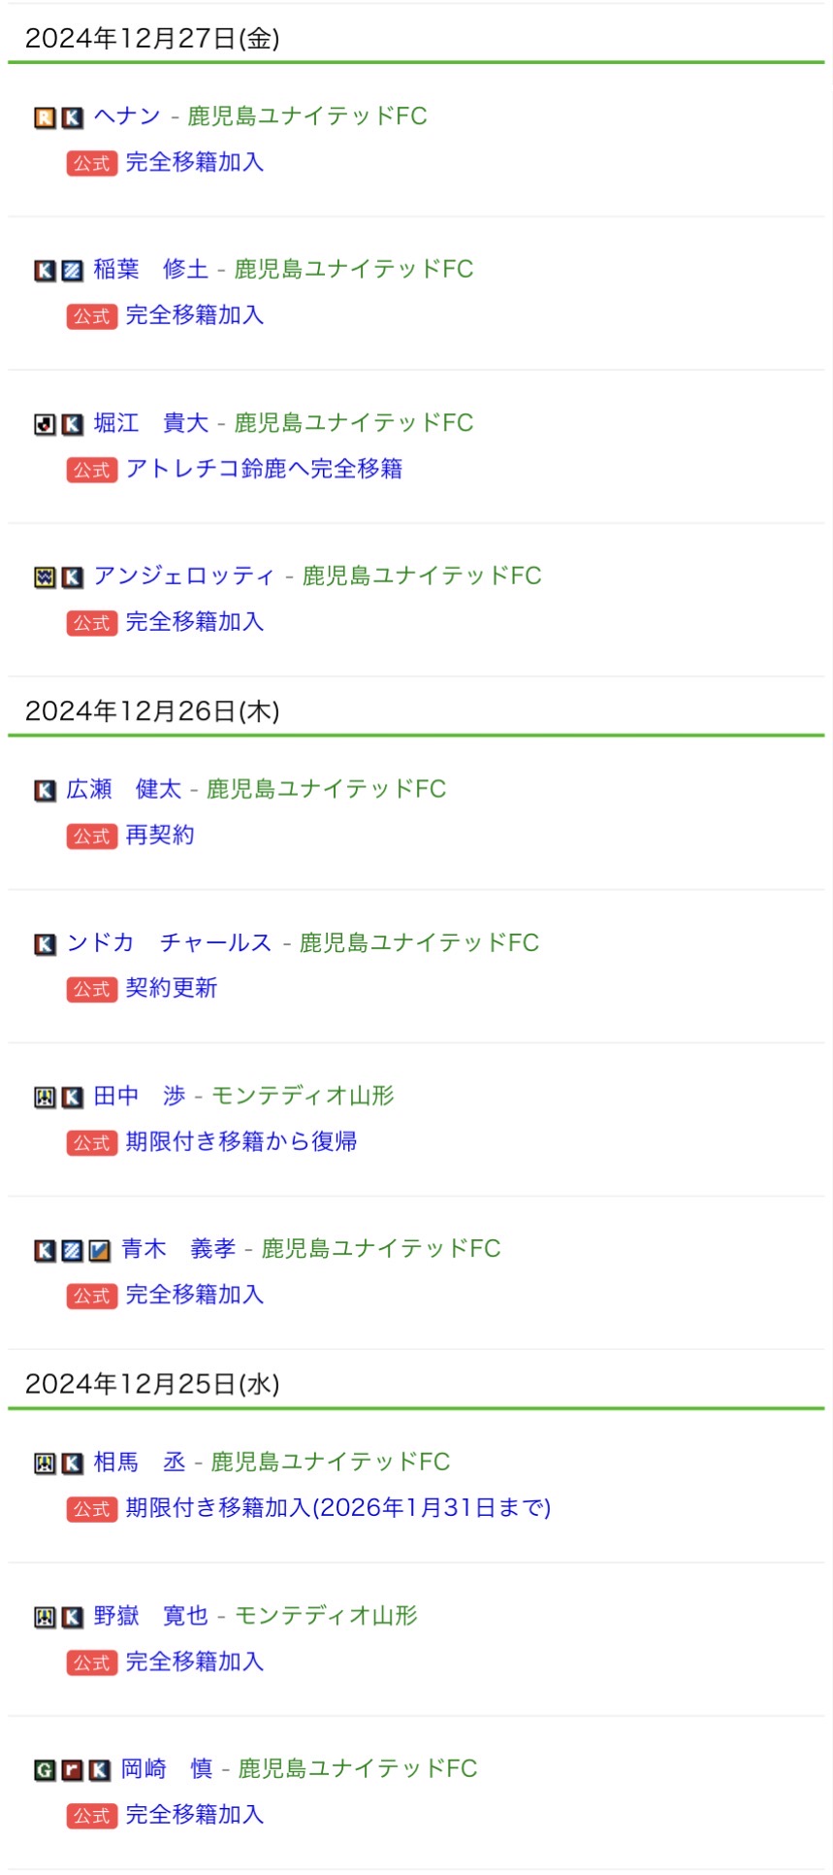Click the red badge beside 岡崎 慎

point(73,1770)
